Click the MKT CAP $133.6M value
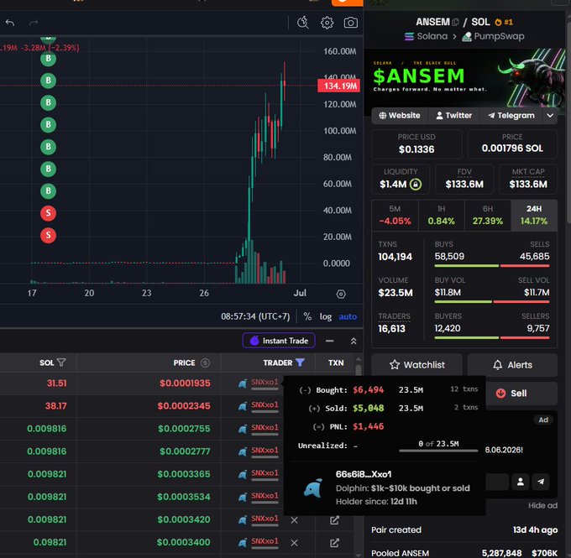 (x=528, y=184)
